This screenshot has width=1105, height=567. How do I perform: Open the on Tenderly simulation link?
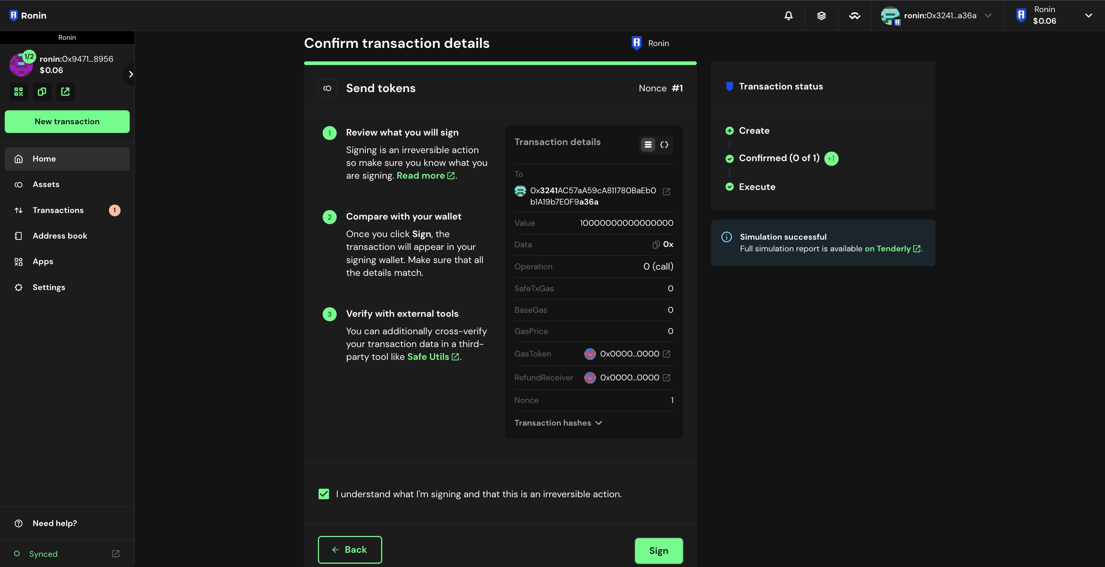click(x=892, y=249)
